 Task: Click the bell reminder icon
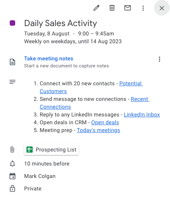coord(12,164)
